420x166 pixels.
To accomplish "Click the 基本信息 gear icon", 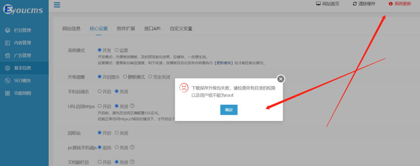I will click(8, 68).
